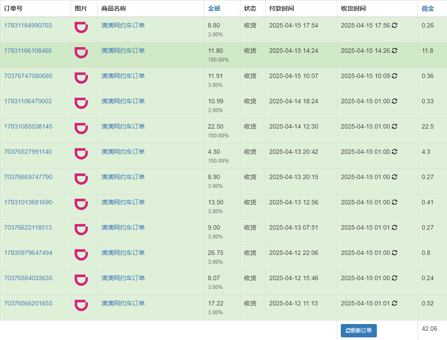
Task: Click refresh icon for order 70376566201655
Action: [395, 303]
